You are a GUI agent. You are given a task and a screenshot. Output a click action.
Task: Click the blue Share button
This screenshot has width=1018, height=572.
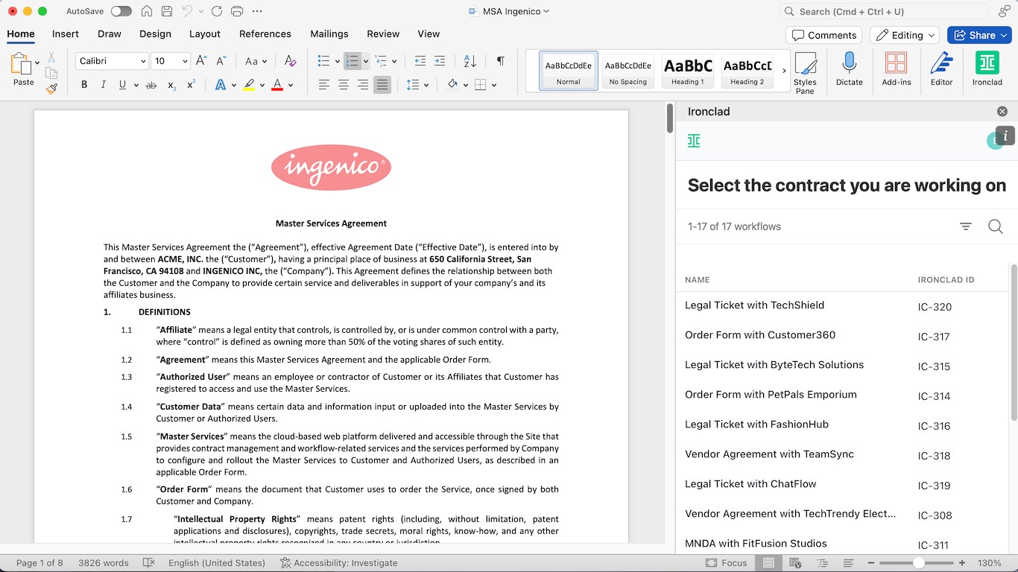(x=979, y=35)
